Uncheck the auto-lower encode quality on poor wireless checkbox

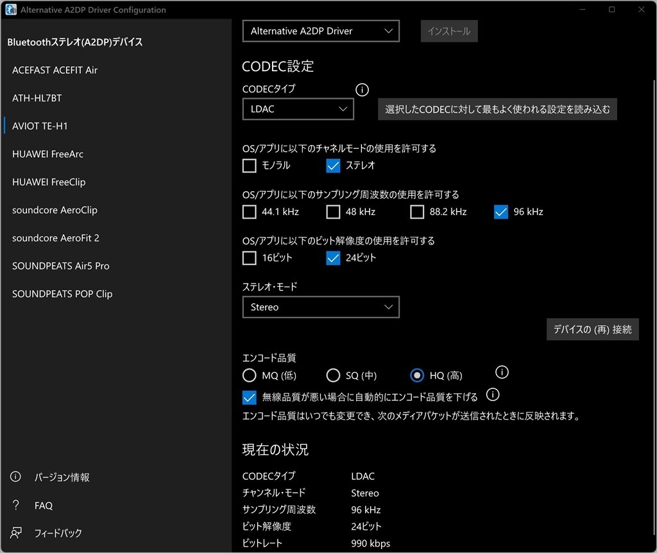[x=250, y=397]
